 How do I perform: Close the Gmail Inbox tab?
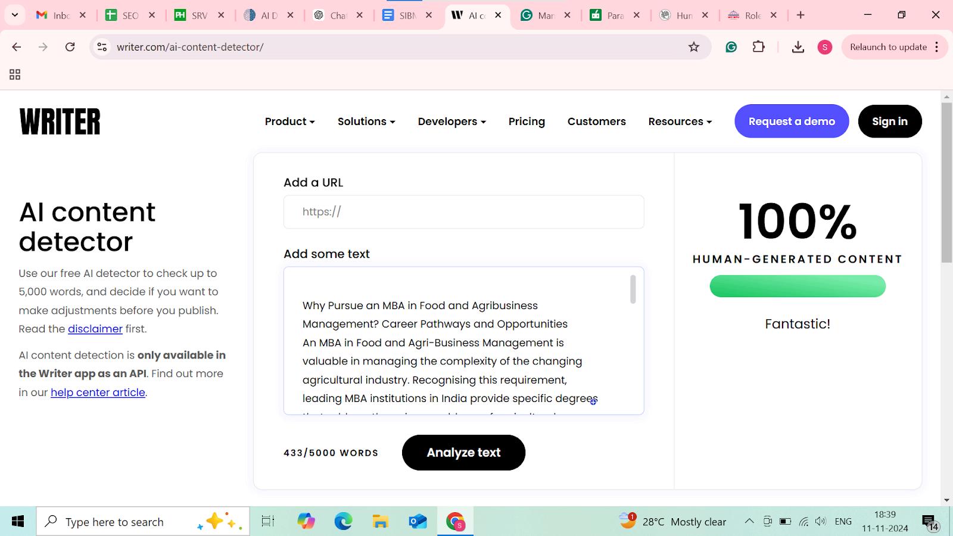[x=83, y=15]
